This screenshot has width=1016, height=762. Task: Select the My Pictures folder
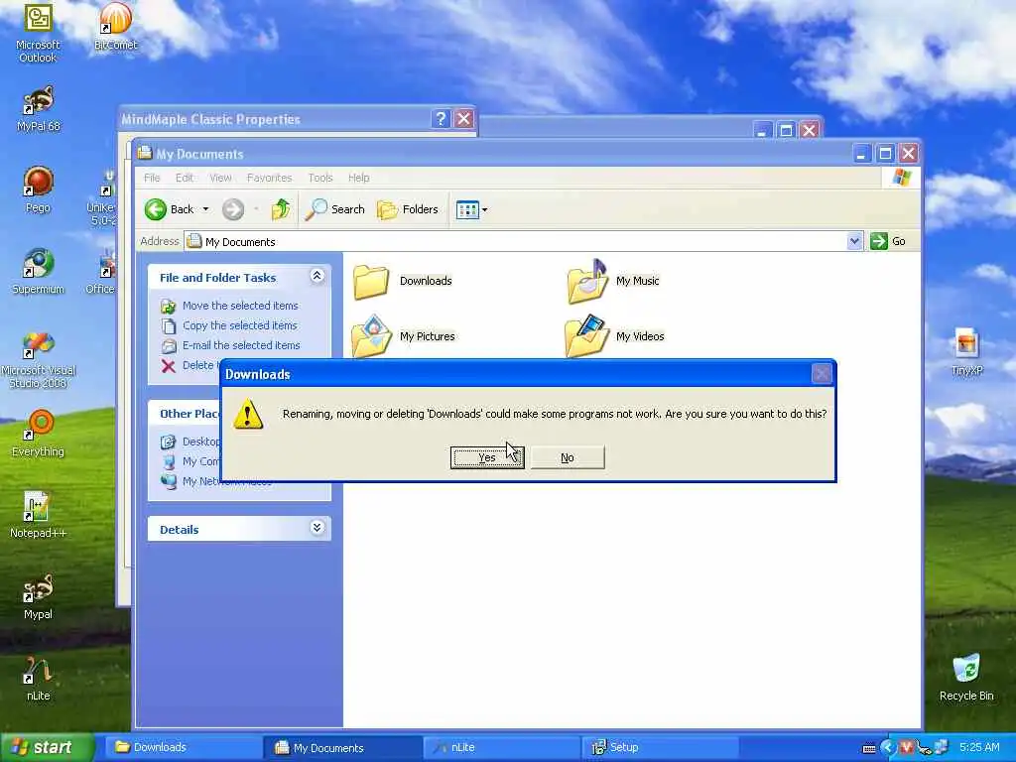click(404, 336)
